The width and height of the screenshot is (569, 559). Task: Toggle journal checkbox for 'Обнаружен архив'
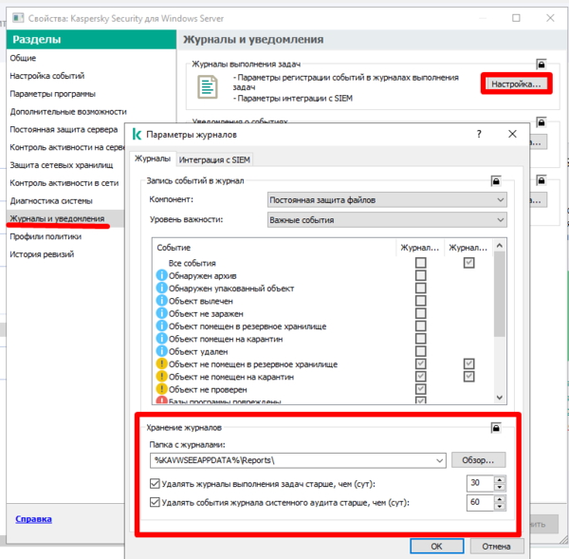420,275
